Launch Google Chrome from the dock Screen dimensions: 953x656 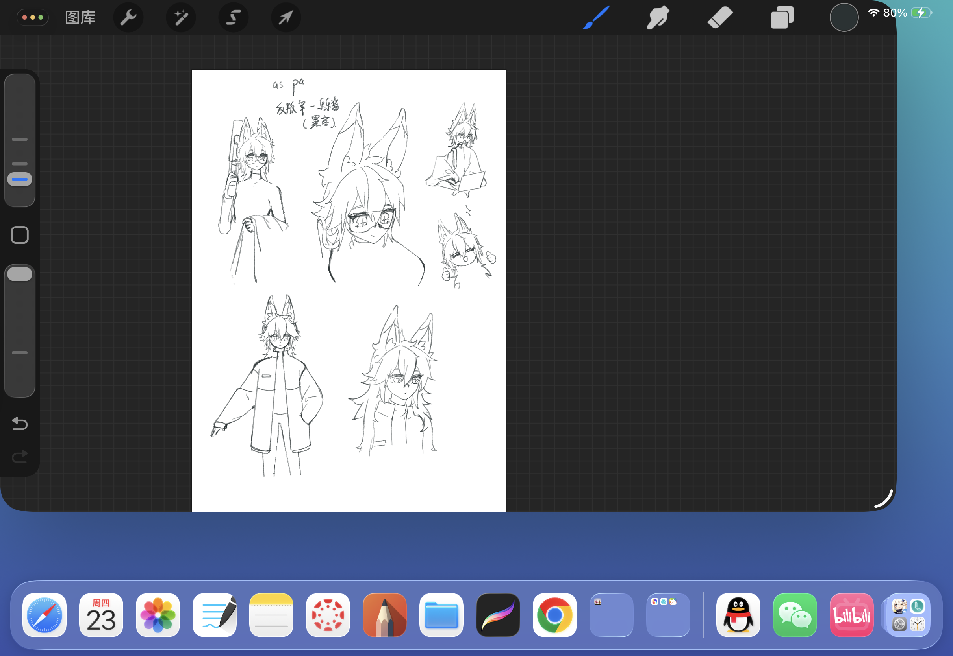tap(555, 615)
